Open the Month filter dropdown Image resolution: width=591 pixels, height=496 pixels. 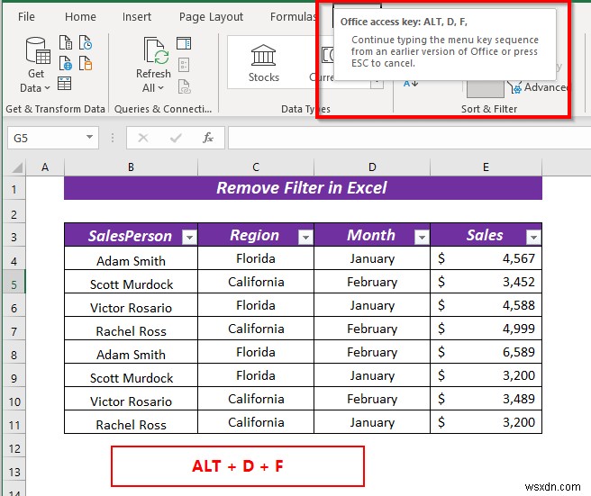point(422,238)
